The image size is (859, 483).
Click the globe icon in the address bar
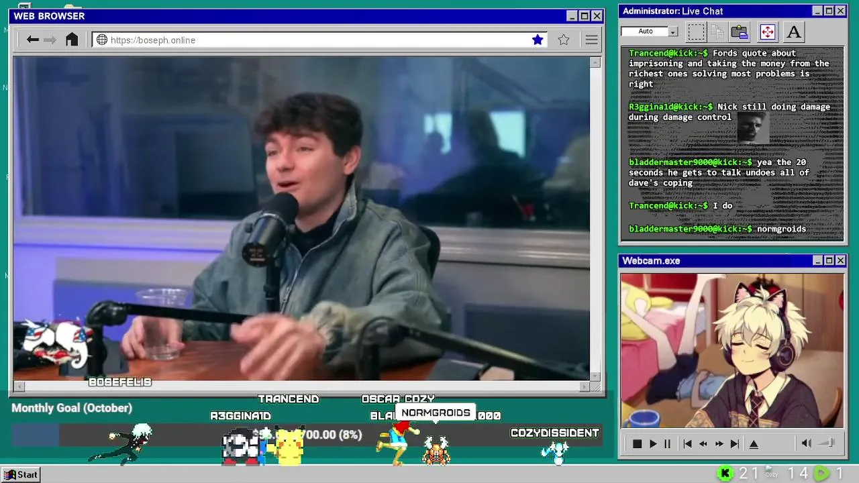pos(102,40)
